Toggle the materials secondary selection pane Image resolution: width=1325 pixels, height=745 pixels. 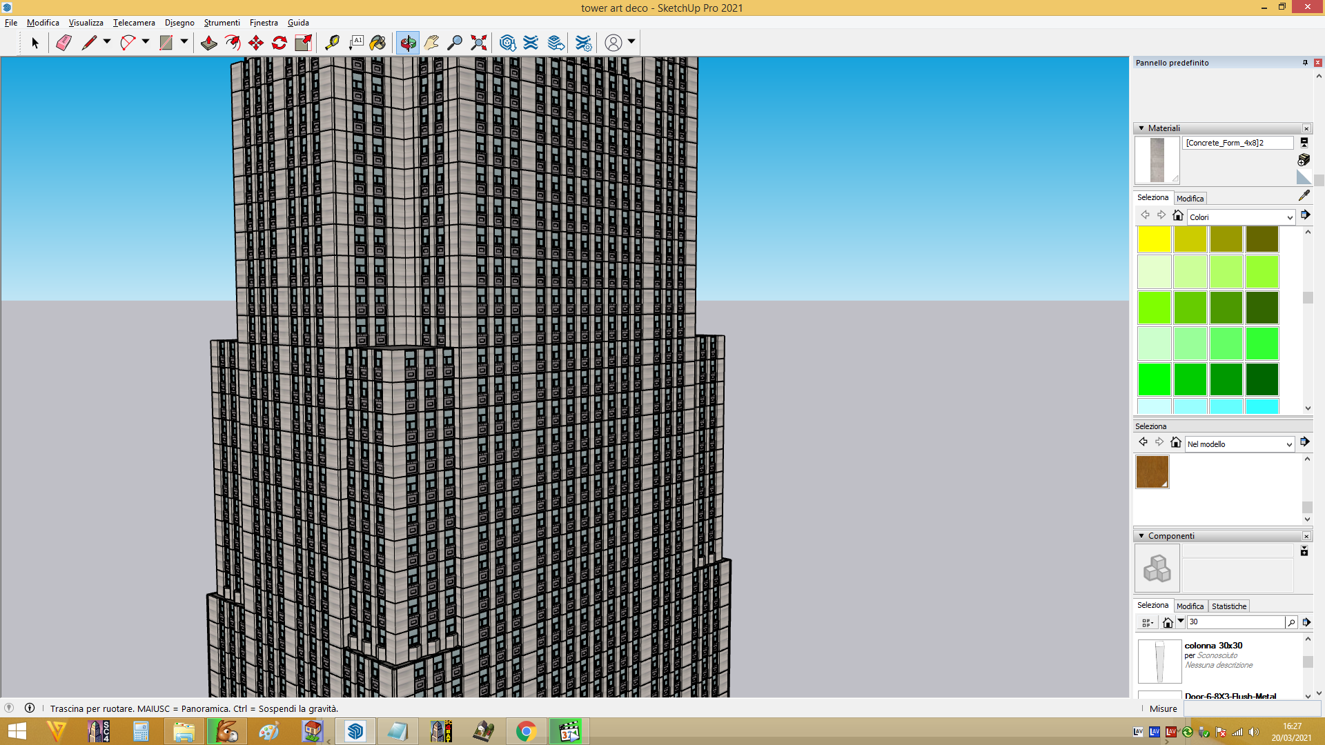pyautogui.click(x=1304, y=142)
